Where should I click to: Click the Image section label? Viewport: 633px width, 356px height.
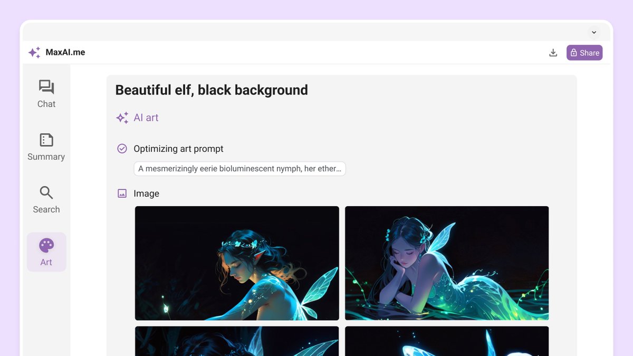click(x=146, y=194)
